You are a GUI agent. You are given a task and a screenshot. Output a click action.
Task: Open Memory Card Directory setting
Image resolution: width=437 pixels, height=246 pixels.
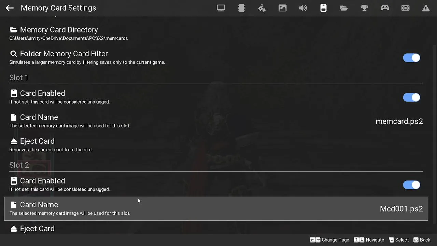(x=216, y=34)
